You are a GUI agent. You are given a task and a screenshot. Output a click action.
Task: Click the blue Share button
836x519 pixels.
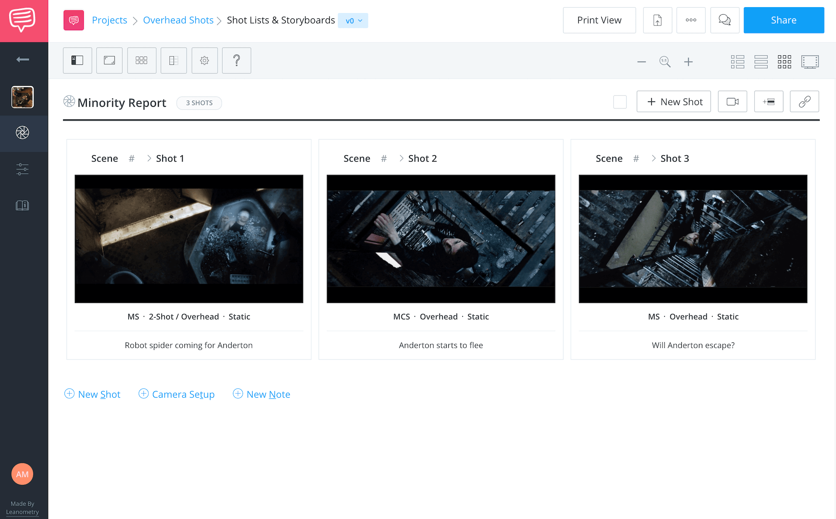click(783, 20)
